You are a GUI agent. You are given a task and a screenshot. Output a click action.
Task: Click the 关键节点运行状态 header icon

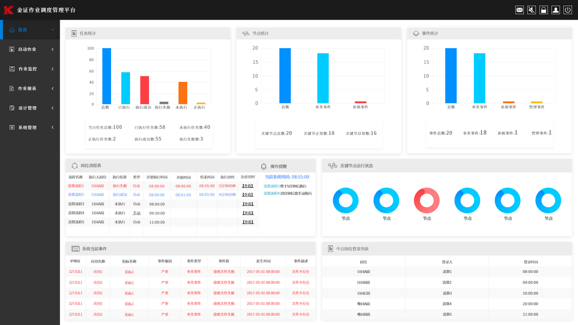point(333,166)
